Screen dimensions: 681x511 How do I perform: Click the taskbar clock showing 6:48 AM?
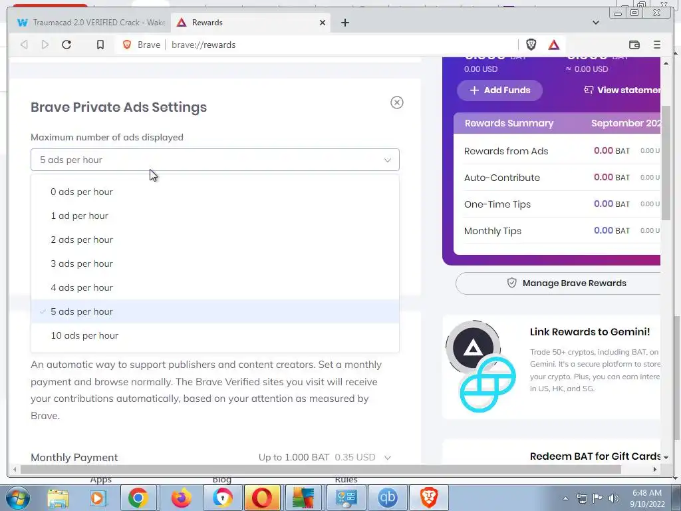click(x=647, y=498)
